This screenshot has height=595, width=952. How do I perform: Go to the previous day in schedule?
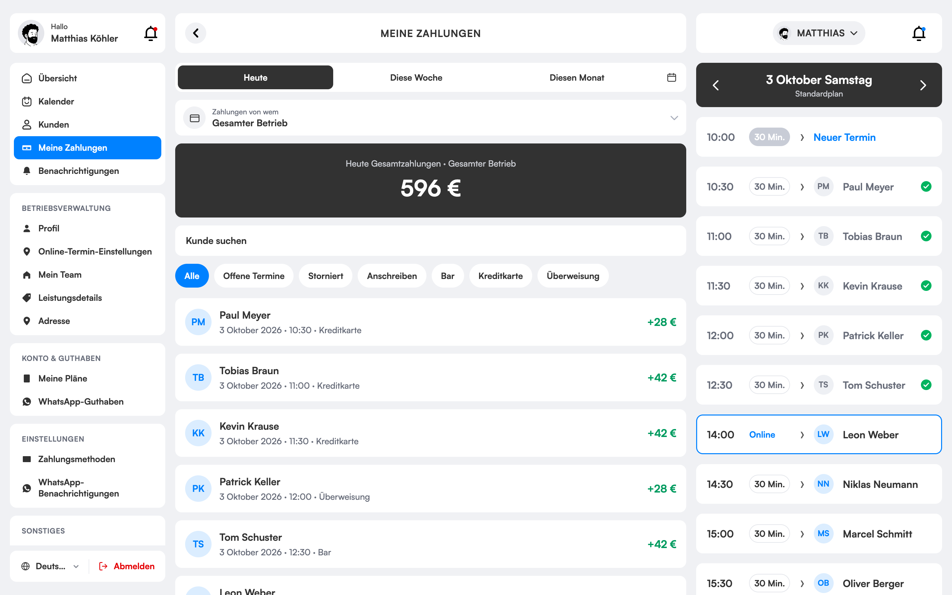click(x=716, y=85)
